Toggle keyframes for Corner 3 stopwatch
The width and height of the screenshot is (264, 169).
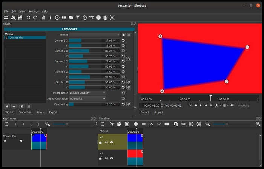point(129,59)
